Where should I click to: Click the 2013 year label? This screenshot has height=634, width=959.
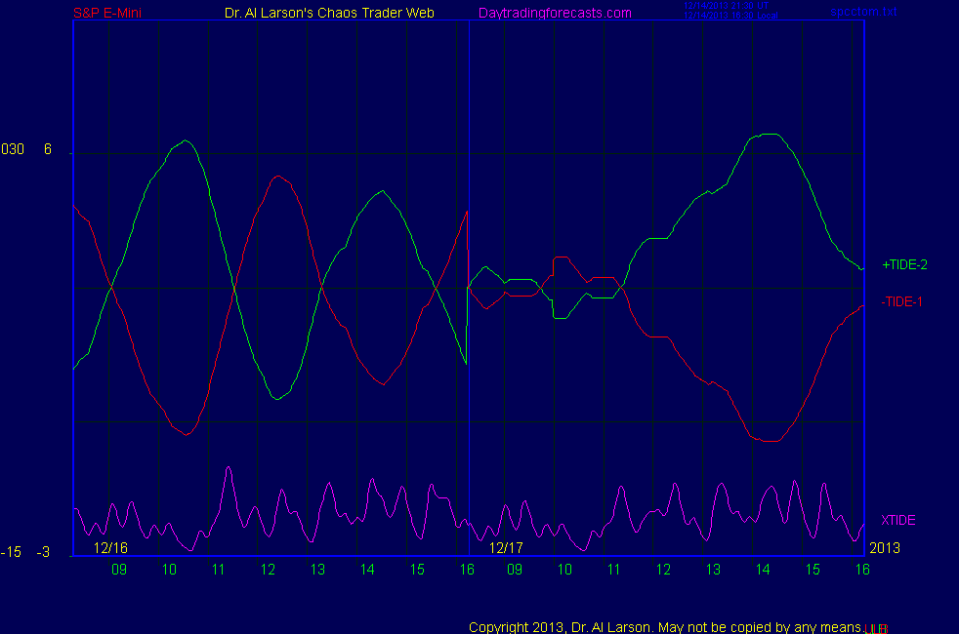point(884,548)
